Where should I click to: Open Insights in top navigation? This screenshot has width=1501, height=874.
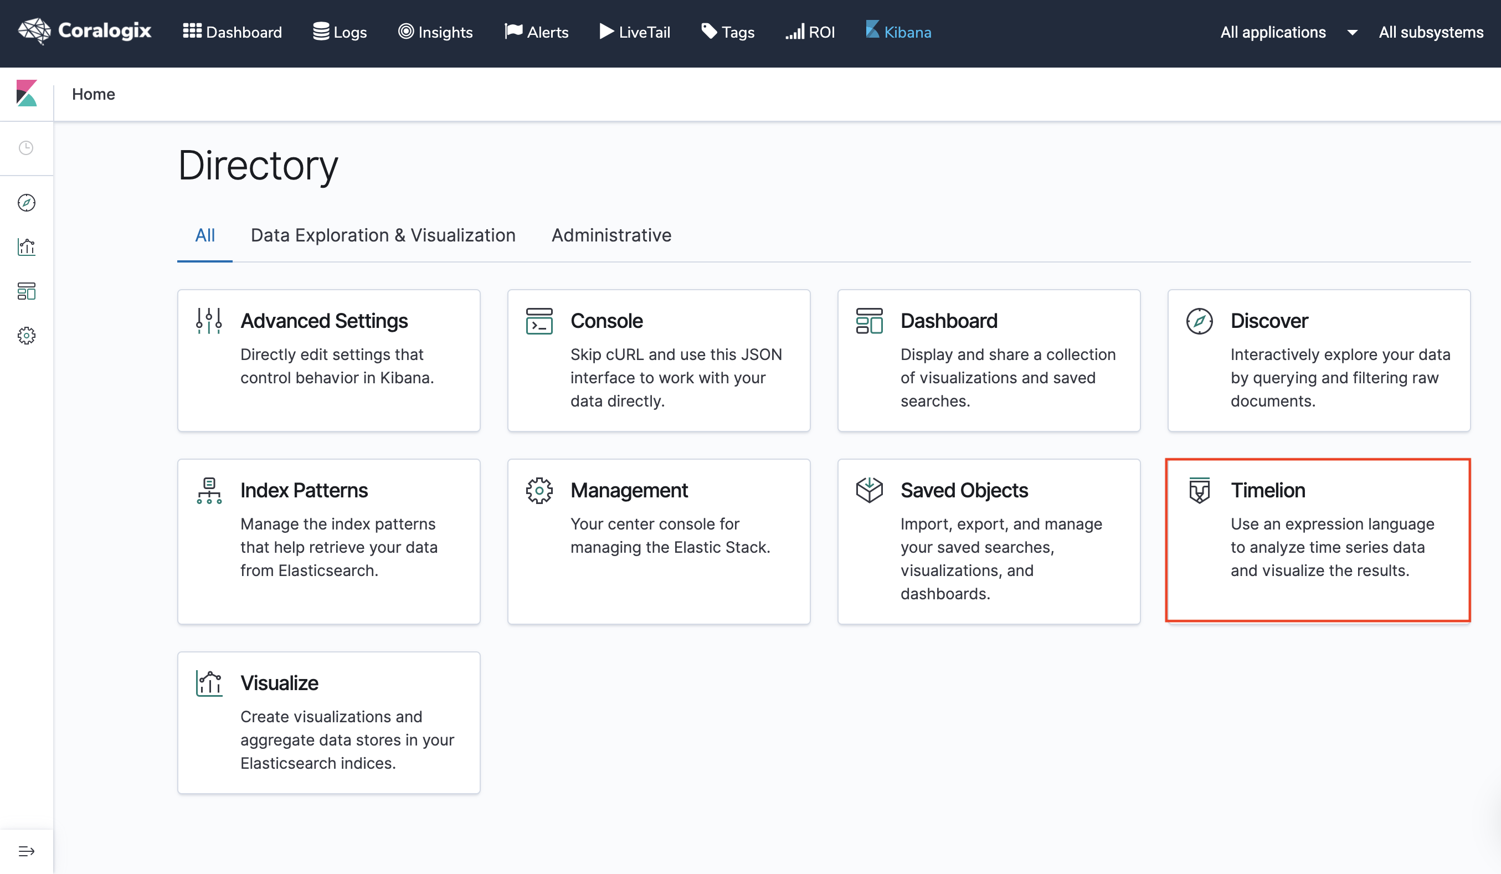click(x=435, y=32)
